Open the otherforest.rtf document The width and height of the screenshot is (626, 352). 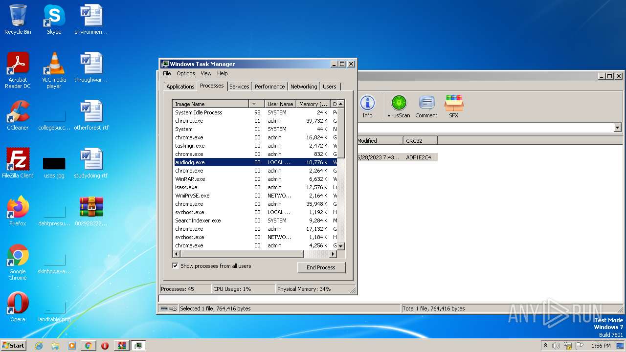click(91, 115)
